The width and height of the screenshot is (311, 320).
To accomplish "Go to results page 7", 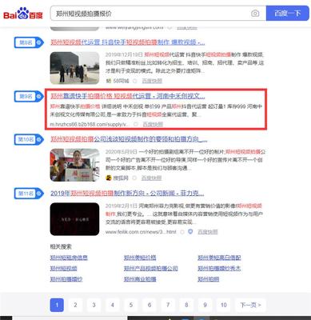I will (x=168, y=305).
